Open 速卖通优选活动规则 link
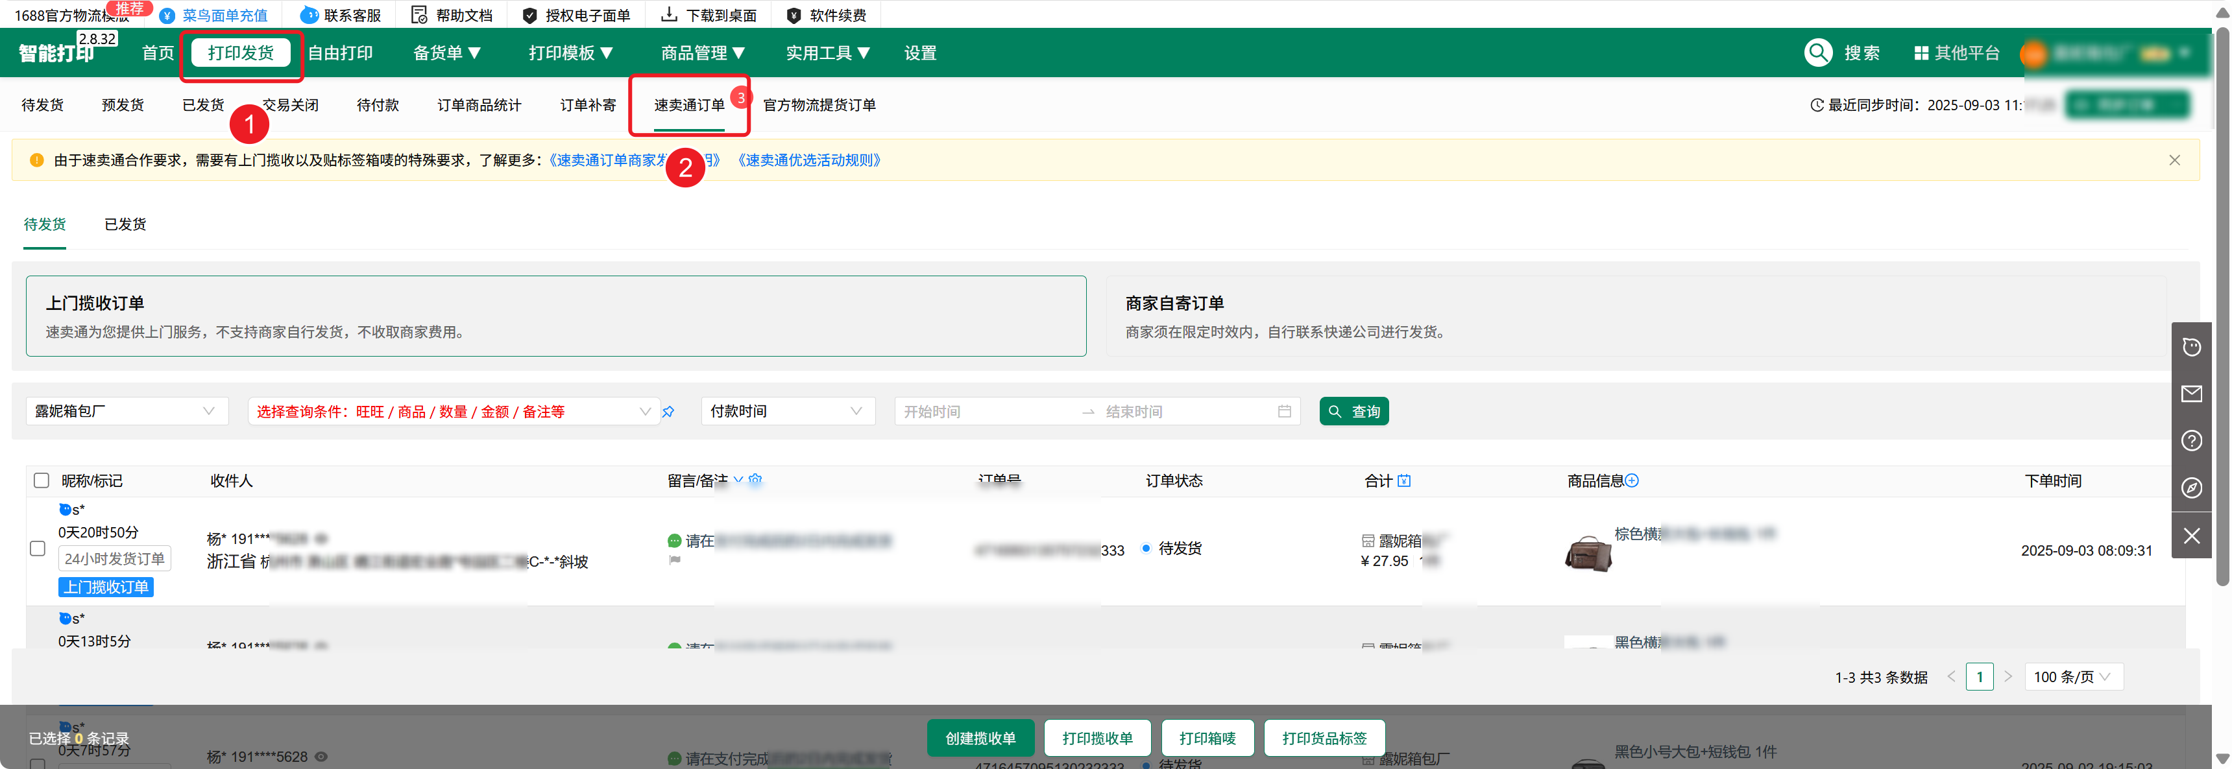 808,160
